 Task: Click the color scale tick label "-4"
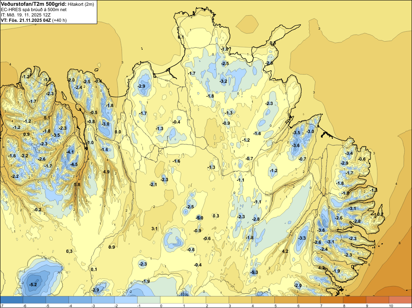(x=70, y=306)
